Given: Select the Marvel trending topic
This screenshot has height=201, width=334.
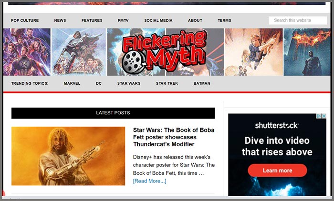Looking at the screenshot, I should (72, 83).
